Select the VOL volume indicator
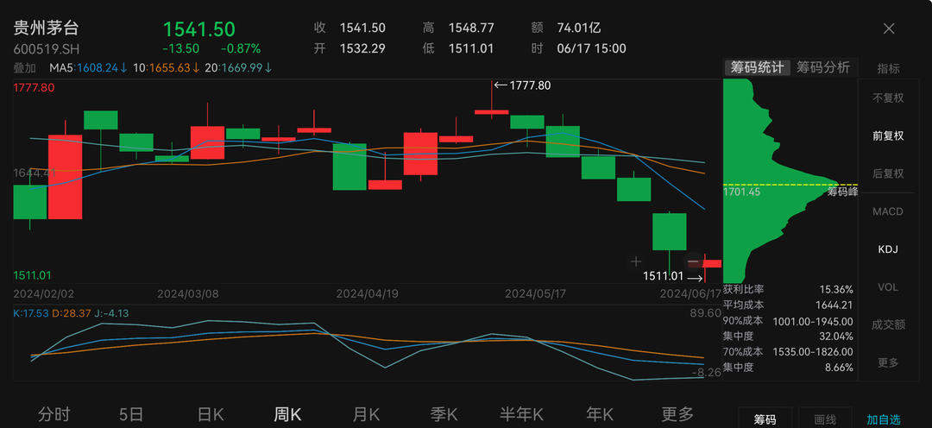This screenshot has width=932, height=428. tap(888, 286)
